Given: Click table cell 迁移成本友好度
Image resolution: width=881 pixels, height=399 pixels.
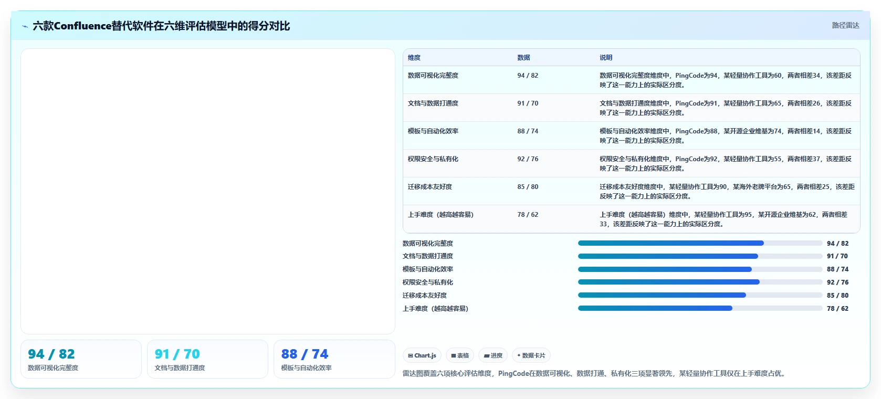Looking at the screenshot, I should [x=430, y=187].
